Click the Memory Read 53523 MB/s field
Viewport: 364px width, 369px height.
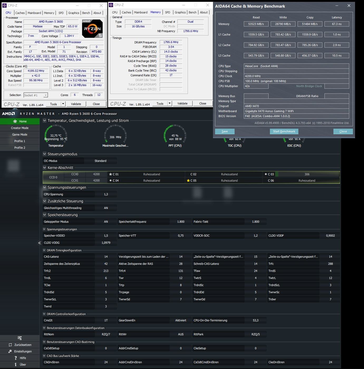[256, 24]
